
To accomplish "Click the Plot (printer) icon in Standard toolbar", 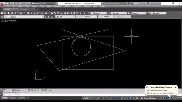I will pos(12,13).
